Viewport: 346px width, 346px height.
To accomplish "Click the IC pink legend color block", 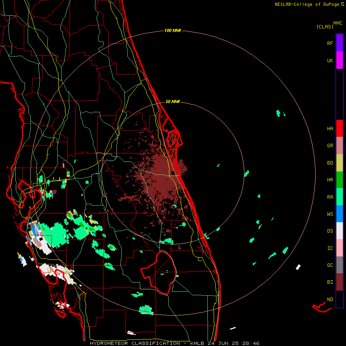I will [x=339, y=248].
